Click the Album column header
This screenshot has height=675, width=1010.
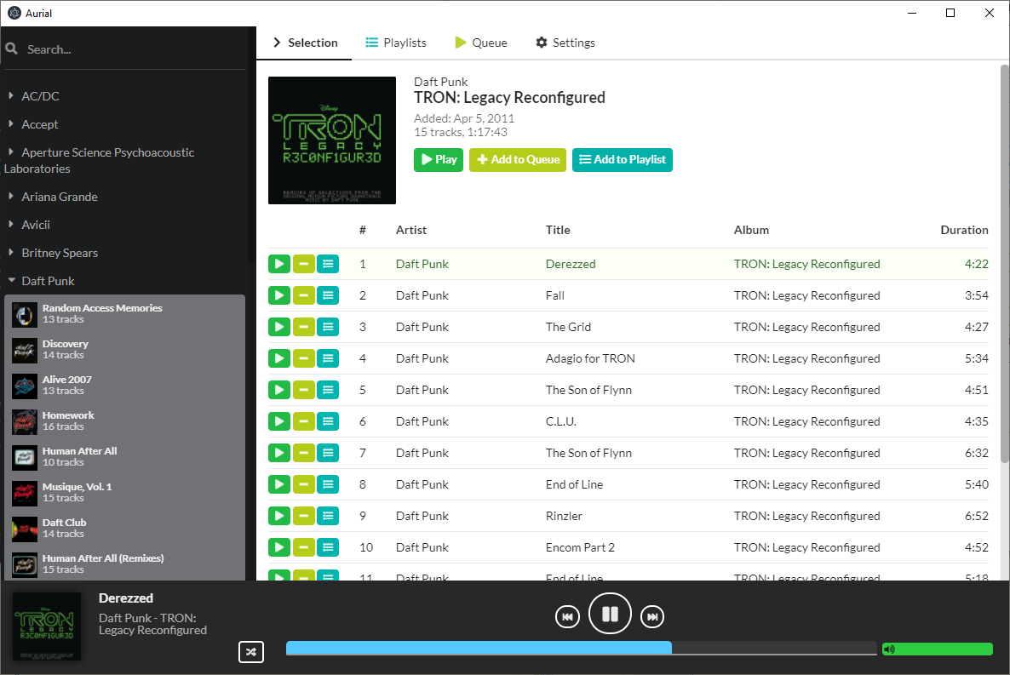[x=751, y=230]
